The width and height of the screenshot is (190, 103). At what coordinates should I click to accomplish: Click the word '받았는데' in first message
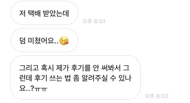pos(56,13)
